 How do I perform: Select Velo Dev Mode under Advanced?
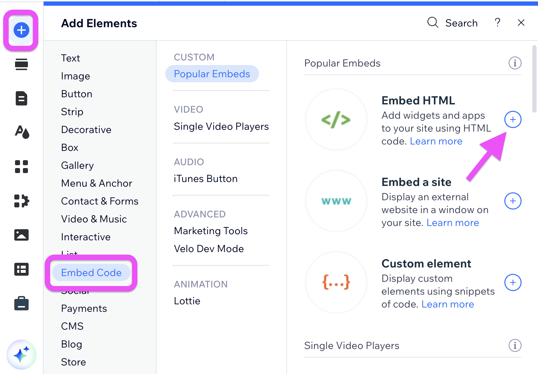coord(209,248)
